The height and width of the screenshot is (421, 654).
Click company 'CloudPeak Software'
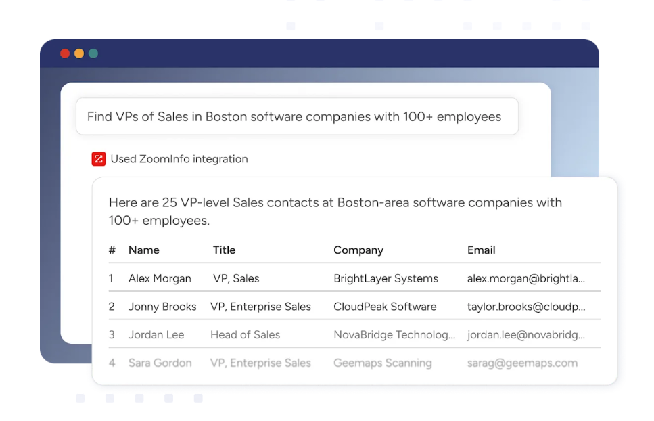point(385,307)
